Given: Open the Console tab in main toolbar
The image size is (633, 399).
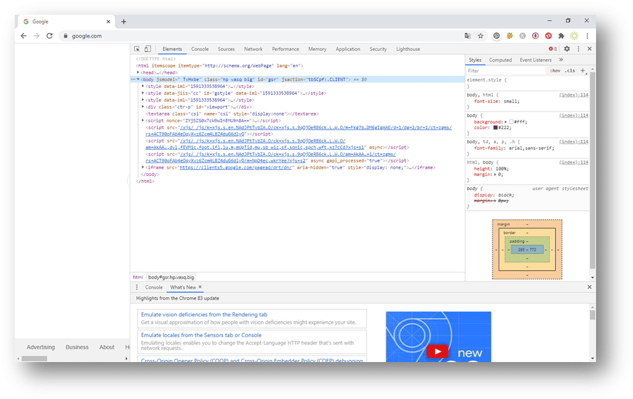Looking at the screenshot, I should pos(200,49).
